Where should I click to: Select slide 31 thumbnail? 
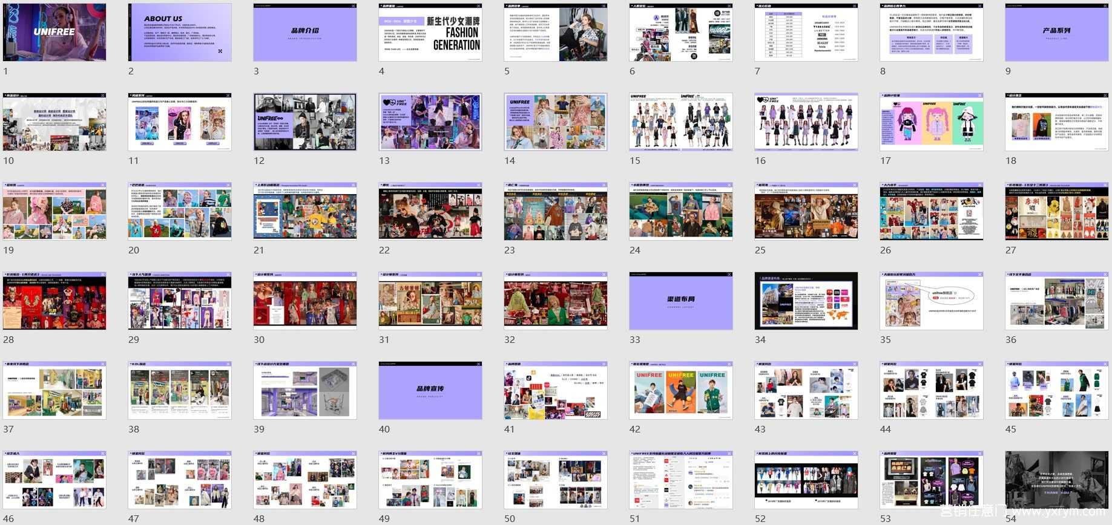[430, 301]
